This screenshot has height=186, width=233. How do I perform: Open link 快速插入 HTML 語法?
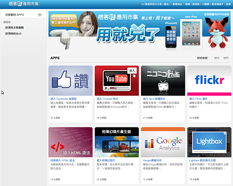point(63,160)
